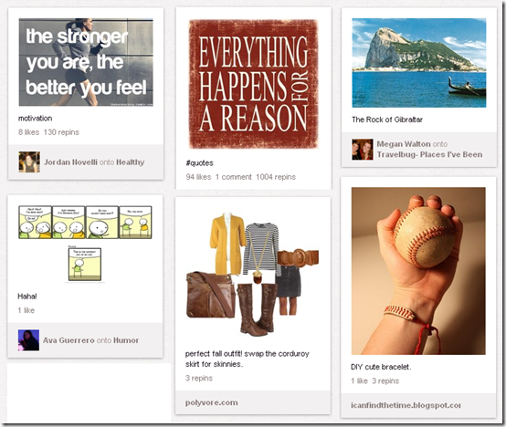This screenshot has height=427, width=506.
Task: Open the stick figure comic strip pin
Action: (85, 245)
